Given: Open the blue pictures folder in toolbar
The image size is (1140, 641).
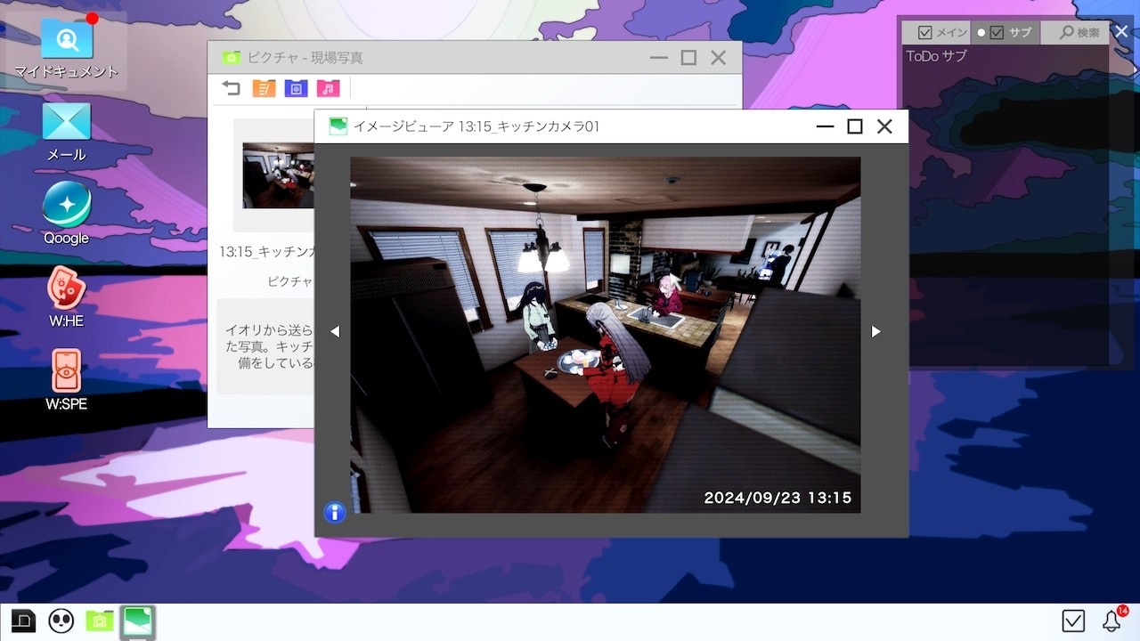Looking at the screenshot, I should [x=296, y=87].
